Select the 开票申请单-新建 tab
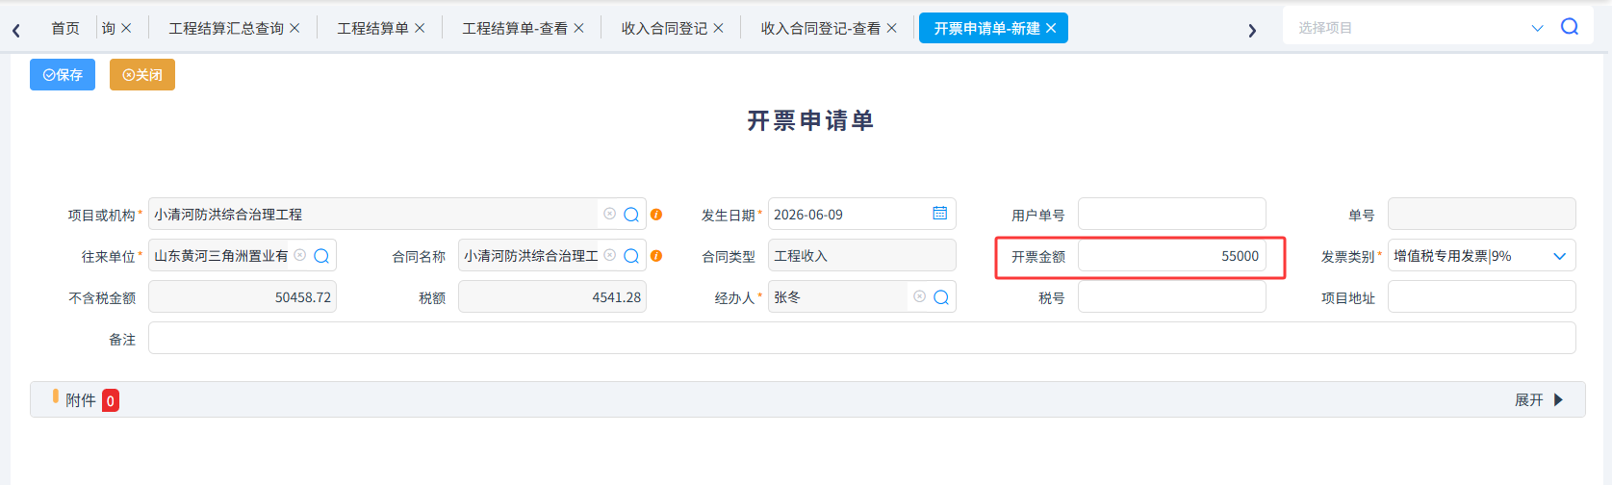 (x=986, y=29)
